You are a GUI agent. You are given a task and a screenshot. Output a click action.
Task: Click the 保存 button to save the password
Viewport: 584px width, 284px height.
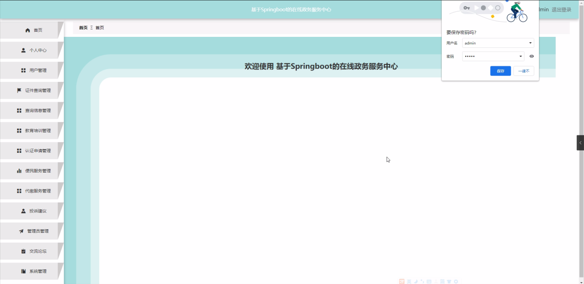500,70
